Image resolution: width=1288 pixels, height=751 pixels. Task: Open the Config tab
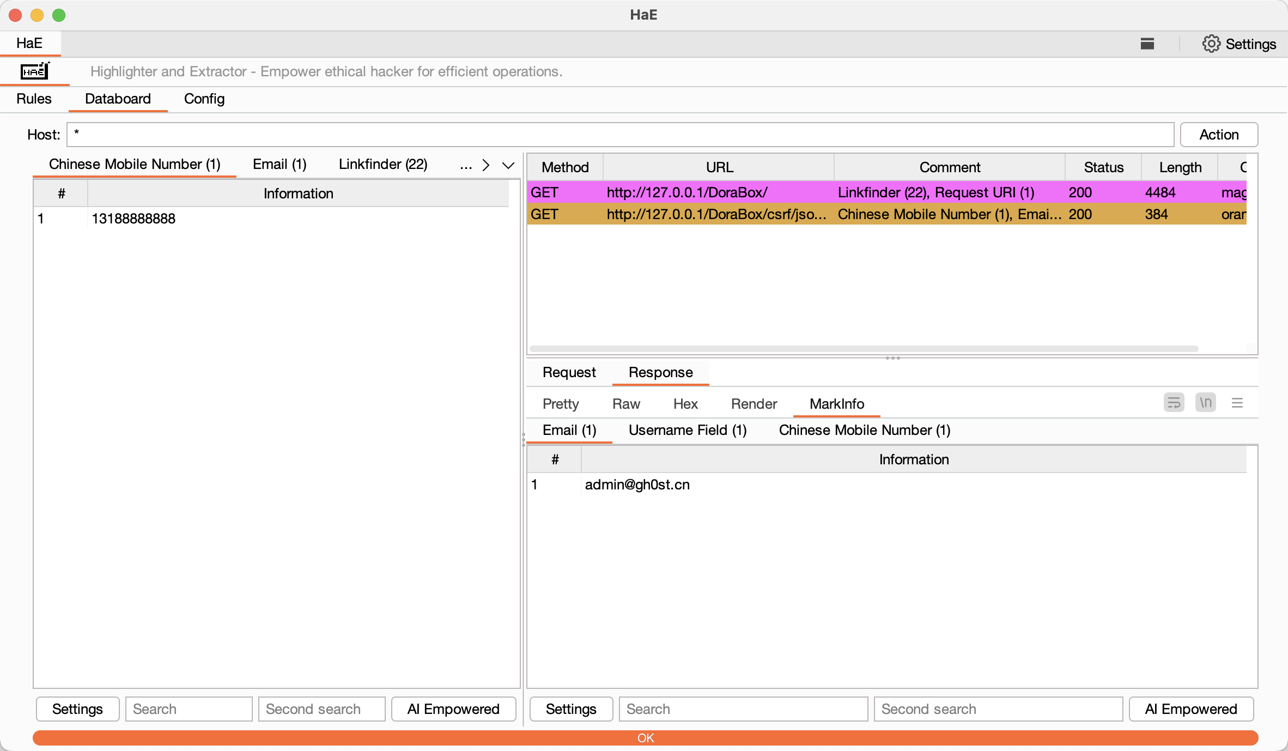tap(204, 99)
